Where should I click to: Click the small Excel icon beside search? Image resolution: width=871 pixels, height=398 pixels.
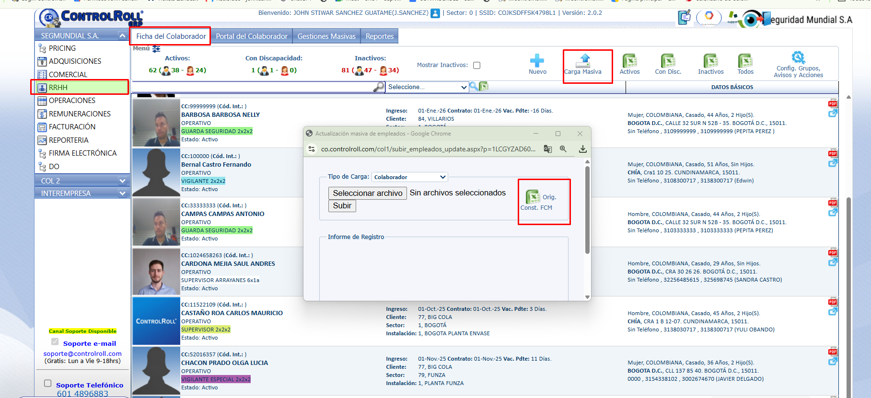[484, 86]
